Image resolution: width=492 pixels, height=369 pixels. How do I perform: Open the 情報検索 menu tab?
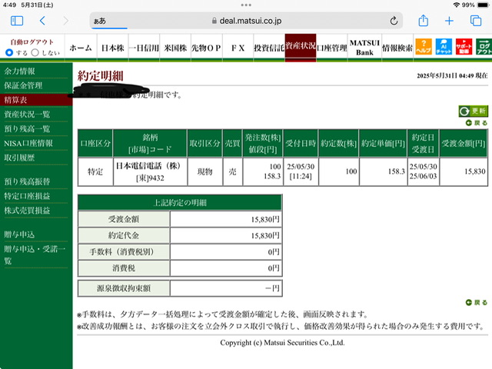(397, 48)
